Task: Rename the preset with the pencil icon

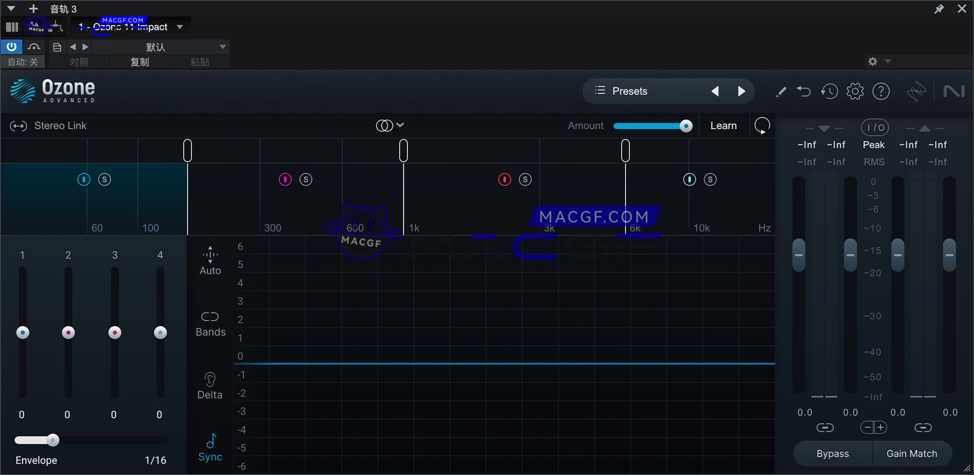Action: click(x=781, y=91)
